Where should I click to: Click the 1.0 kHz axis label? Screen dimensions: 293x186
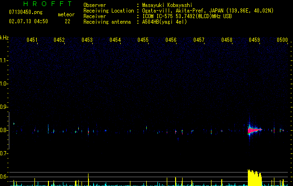click(x=4, y=84)
